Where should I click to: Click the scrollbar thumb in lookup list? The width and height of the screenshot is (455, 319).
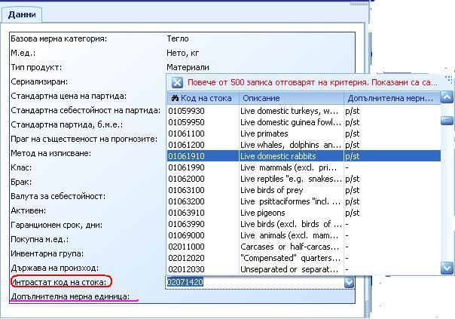tap(447, 120)
